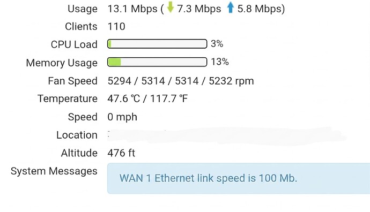370x212 pixels.
Task: Click the CPU Load 3% value
Action: click(217, 44)
